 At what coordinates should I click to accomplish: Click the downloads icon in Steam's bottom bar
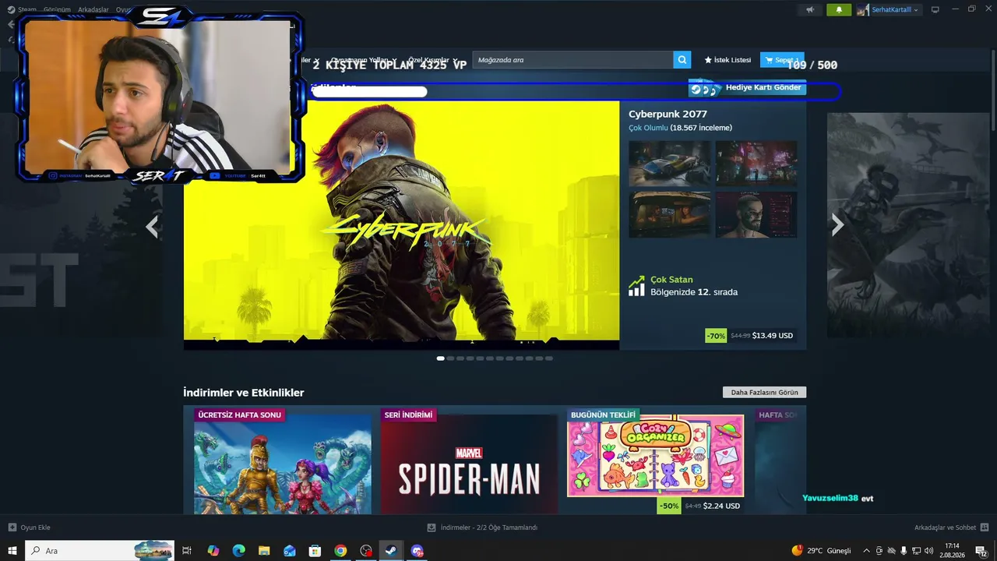(432, 527)
